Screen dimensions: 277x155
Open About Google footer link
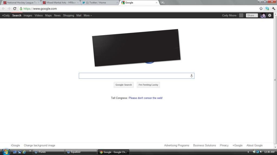point(254,146)
